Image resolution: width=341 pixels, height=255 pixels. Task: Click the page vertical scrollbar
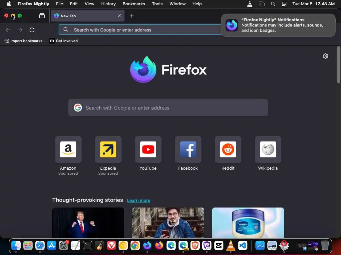[338, 65]
